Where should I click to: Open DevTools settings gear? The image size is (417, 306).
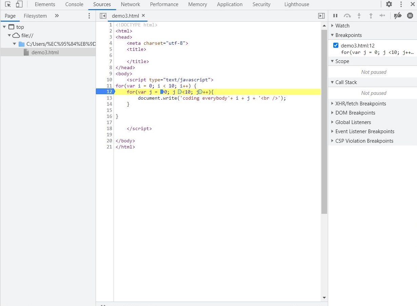[x=389, y=4]
